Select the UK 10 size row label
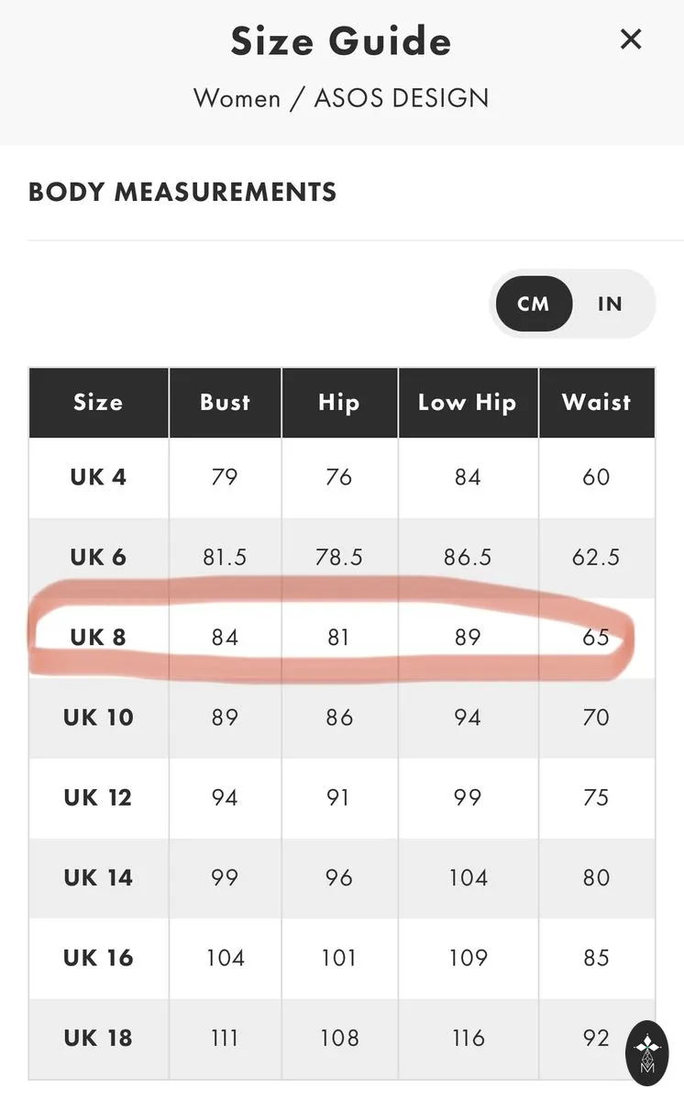This screenshot has height=1101, width=684. (x=98, y=717)
